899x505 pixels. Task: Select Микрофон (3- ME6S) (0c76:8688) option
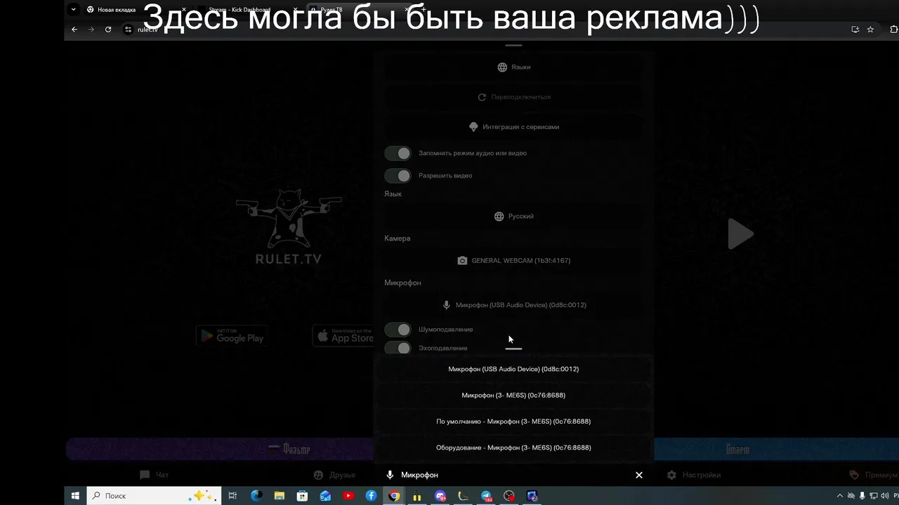(513, 395)
